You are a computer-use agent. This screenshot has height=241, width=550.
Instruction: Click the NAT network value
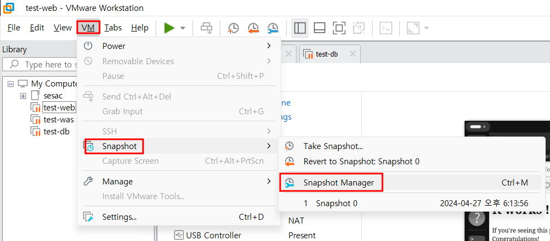296,221
